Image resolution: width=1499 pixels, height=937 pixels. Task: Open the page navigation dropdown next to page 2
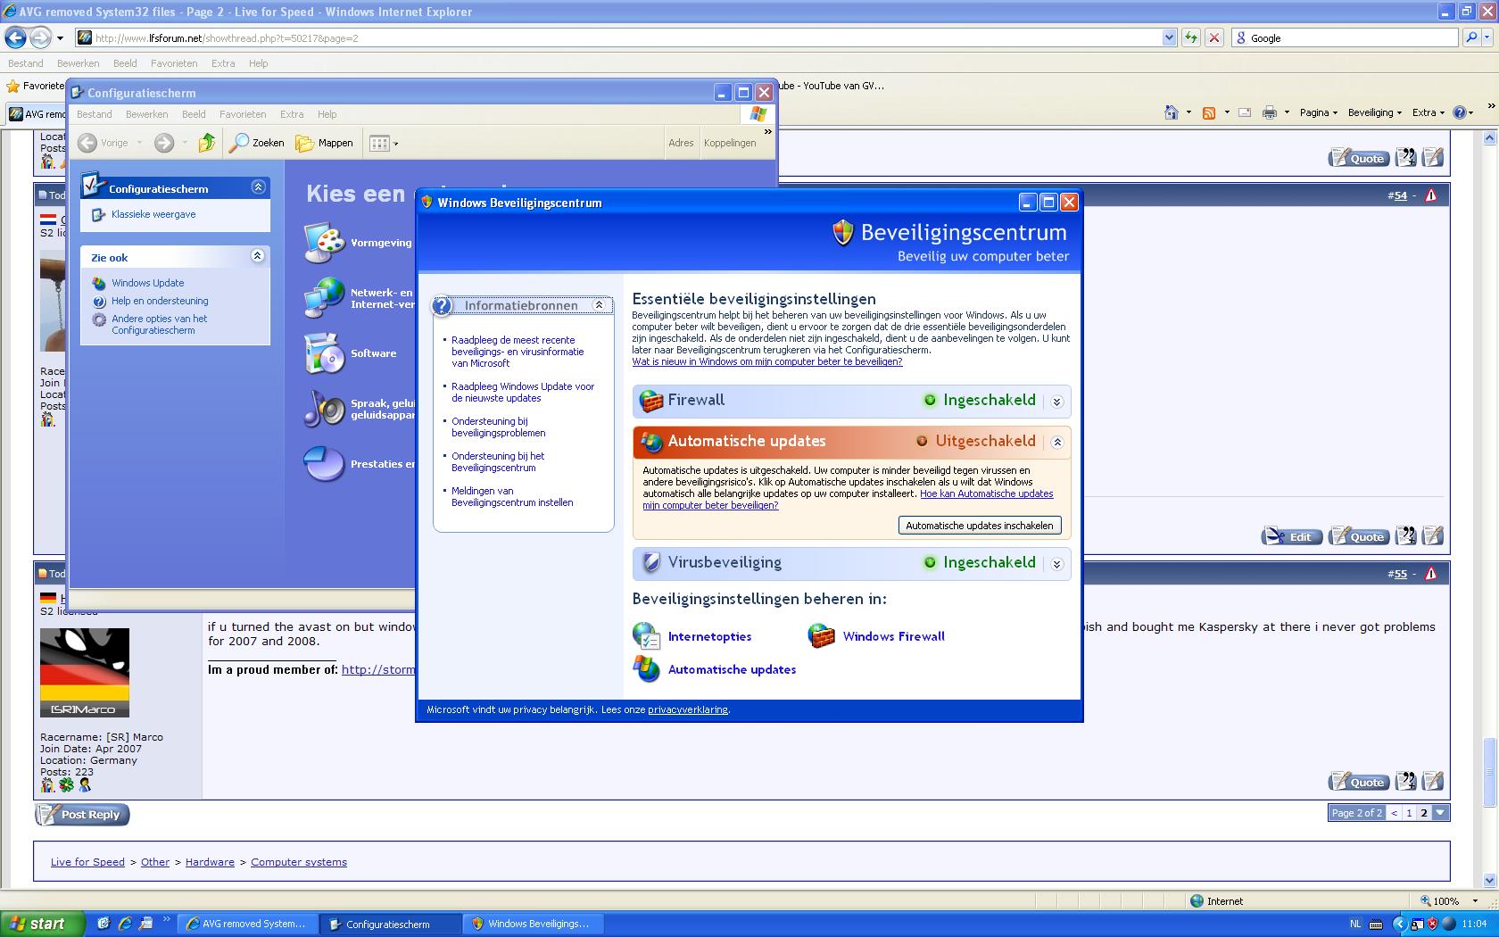pos(1440,812)
